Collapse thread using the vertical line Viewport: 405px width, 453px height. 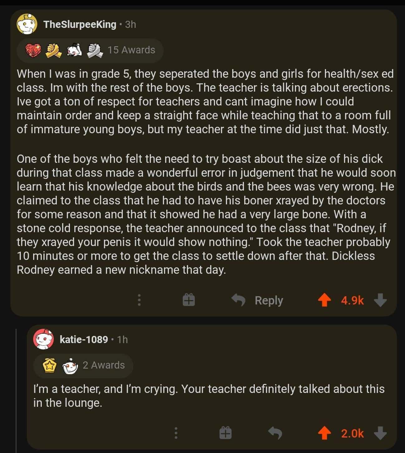pyautogui.click(x=16, y=386)
